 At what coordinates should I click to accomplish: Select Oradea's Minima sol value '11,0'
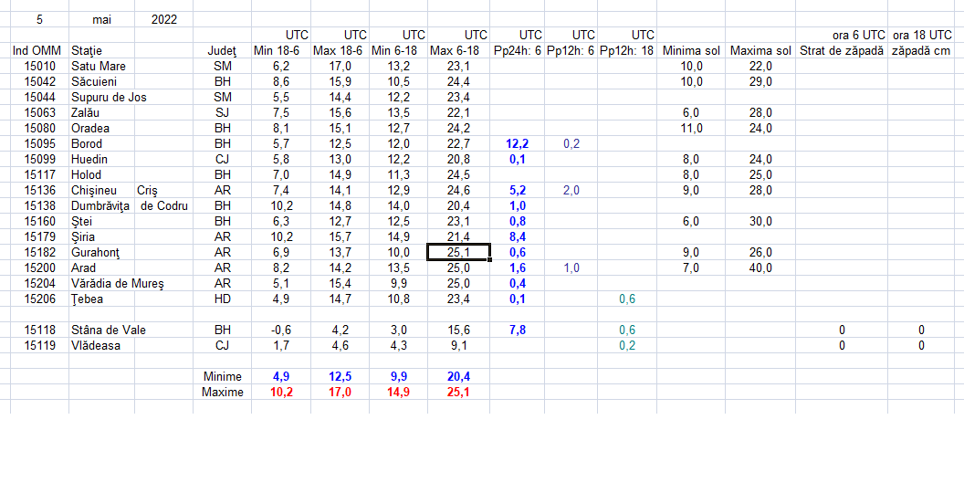pos(691,129)
